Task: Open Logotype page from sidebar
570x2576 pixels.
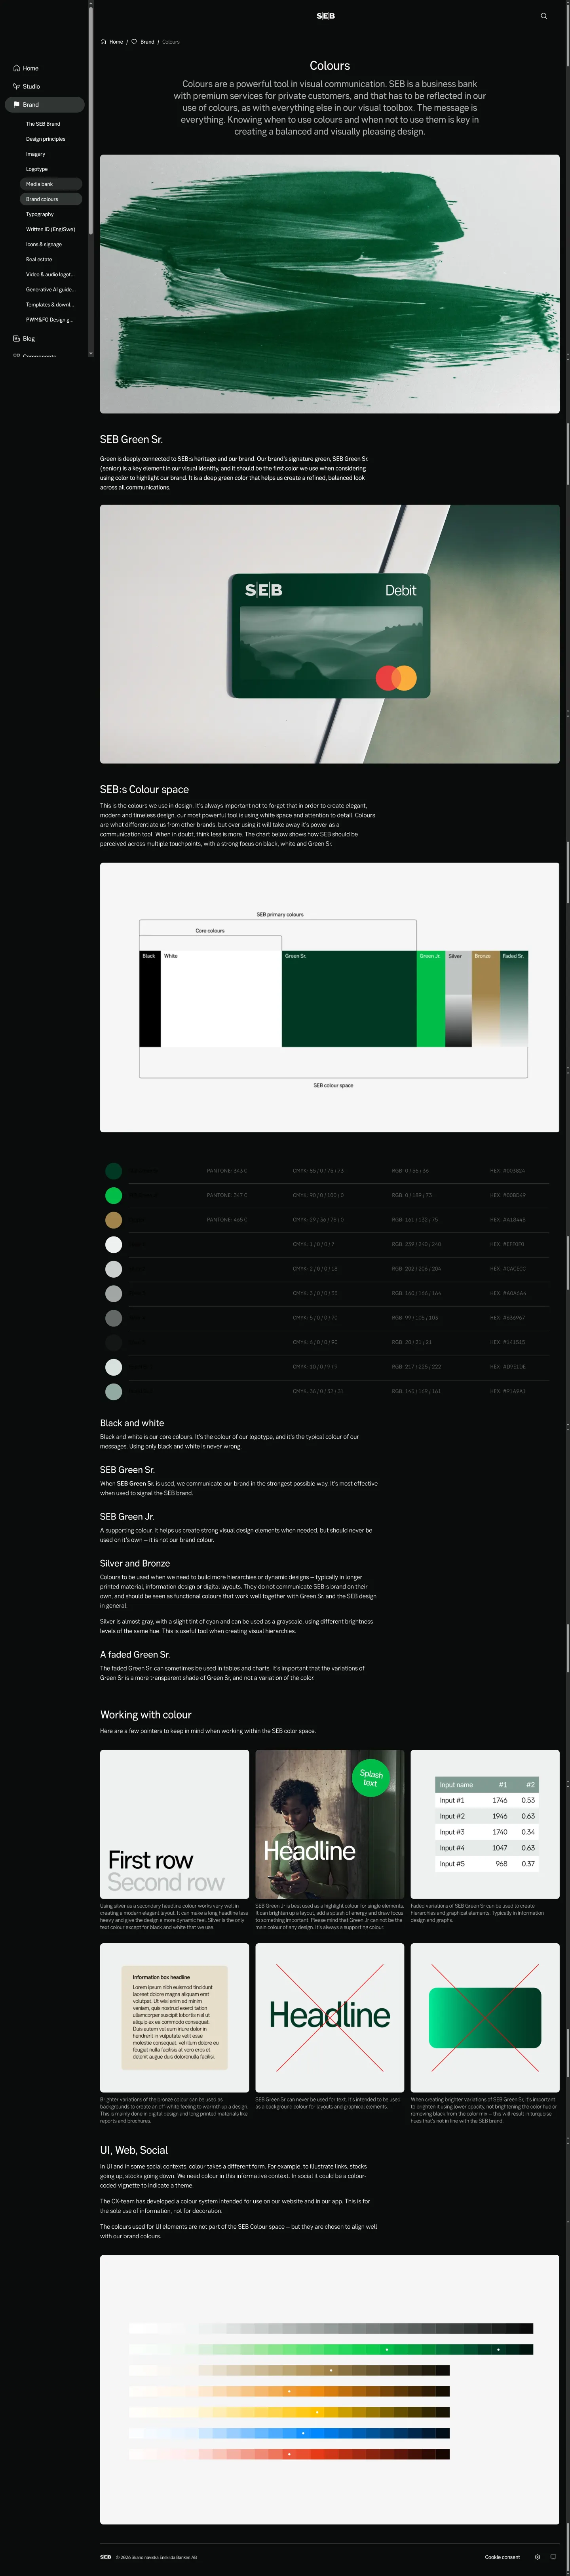Action: [37, 169]
